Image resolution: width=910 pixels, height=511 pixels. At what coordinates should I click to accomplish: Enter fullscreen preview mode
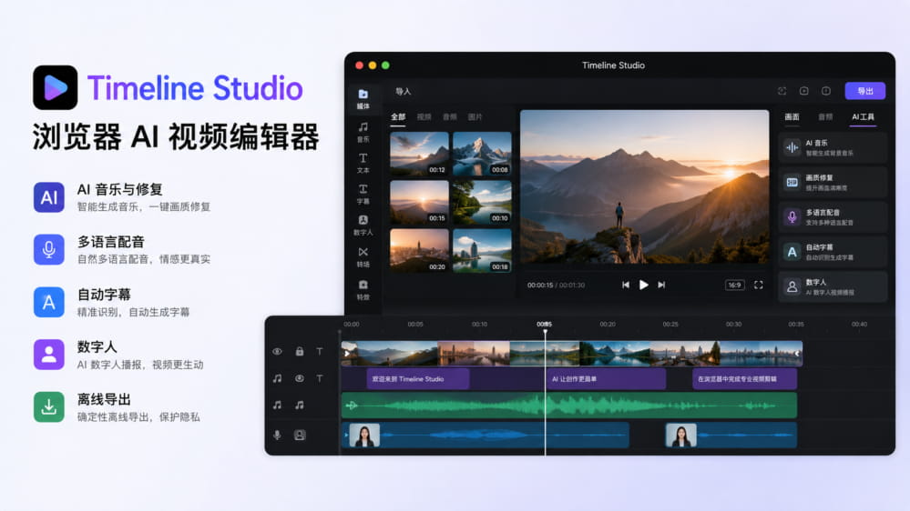coord(758,285)
